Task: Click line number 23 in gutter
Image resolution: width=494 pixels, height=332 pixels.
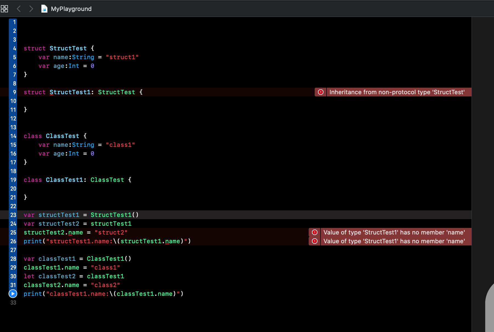Action: pyautogui.click(x=13, y=215)
